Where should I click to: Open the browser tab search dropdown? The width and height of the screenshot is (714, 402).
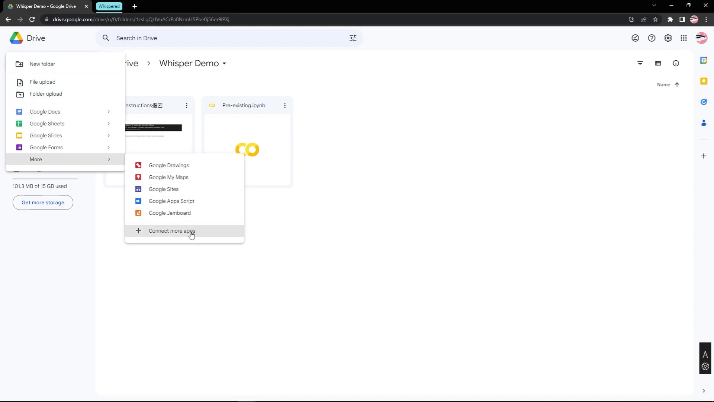coord(654,6)
